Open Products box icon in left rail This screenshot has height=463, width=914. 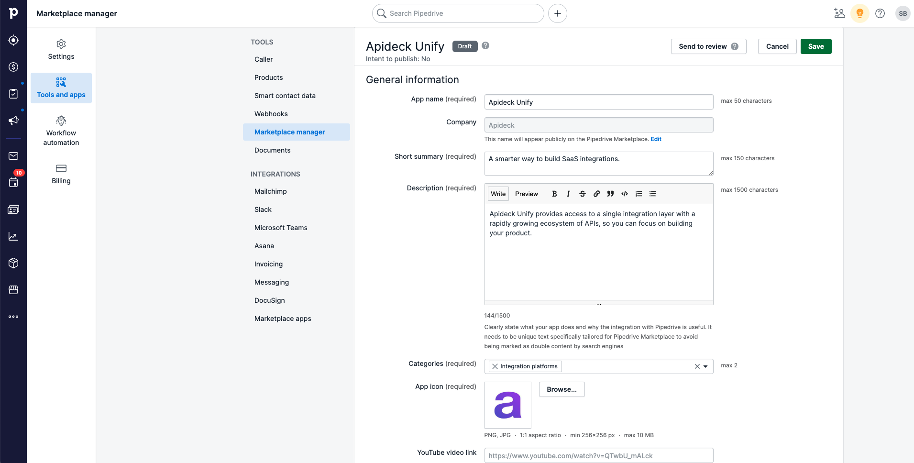click(13, 263)
